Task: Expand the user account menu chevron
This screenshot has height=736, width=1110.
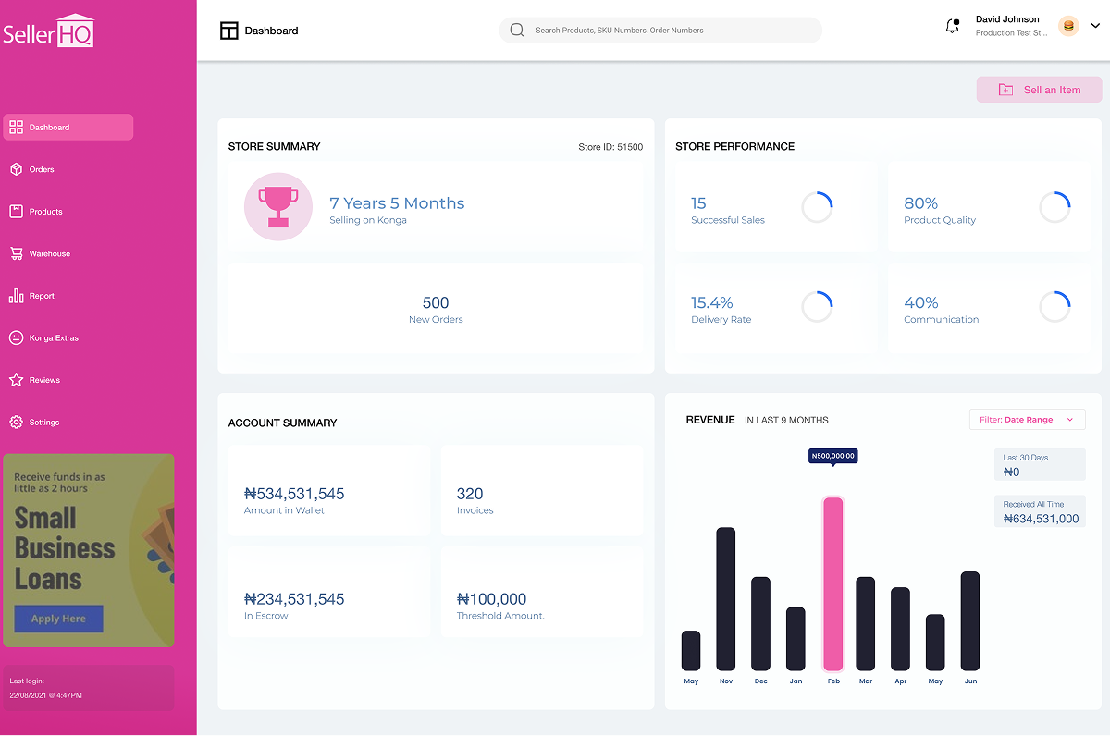Action: 1095,26
